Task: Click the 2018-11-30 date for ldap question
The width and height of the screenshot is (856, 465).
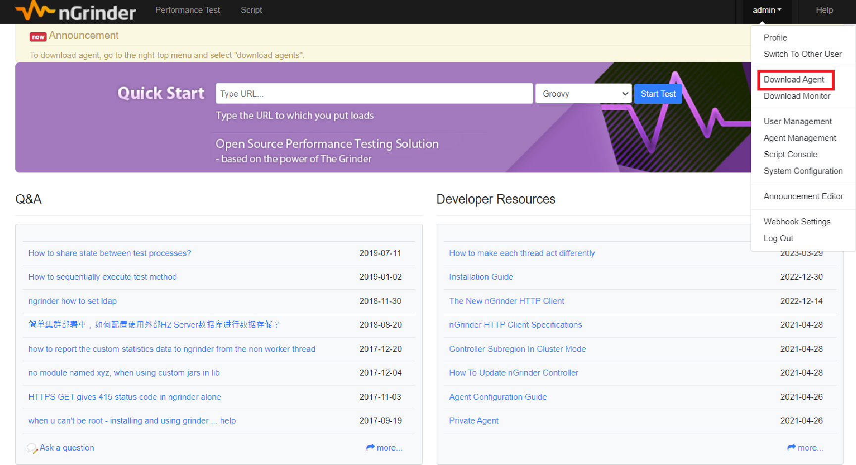Action: tap(380, 301)
